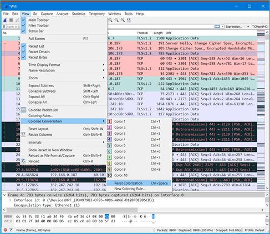Pick Color 7 conversation color
The height and width of the screenshot is (234, 270).
pyautogui.click(x=139, y=157)
